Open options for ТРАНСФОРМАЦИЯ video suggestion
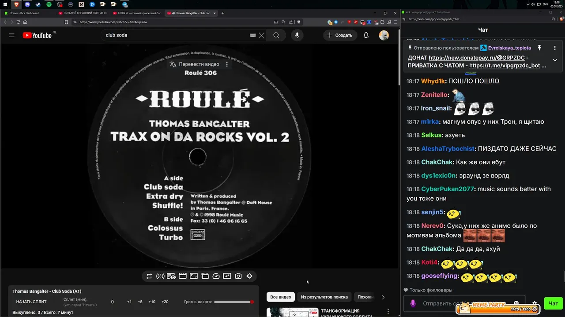 pyautogui.click(x=388, y=312)
